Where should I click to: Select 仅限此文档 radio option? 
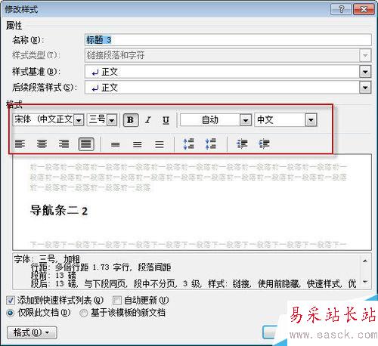point(11,313)
